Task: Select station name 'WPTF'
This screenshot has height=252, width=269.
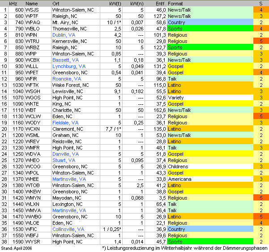Action: pyautogui.click(x=32, y=16)
